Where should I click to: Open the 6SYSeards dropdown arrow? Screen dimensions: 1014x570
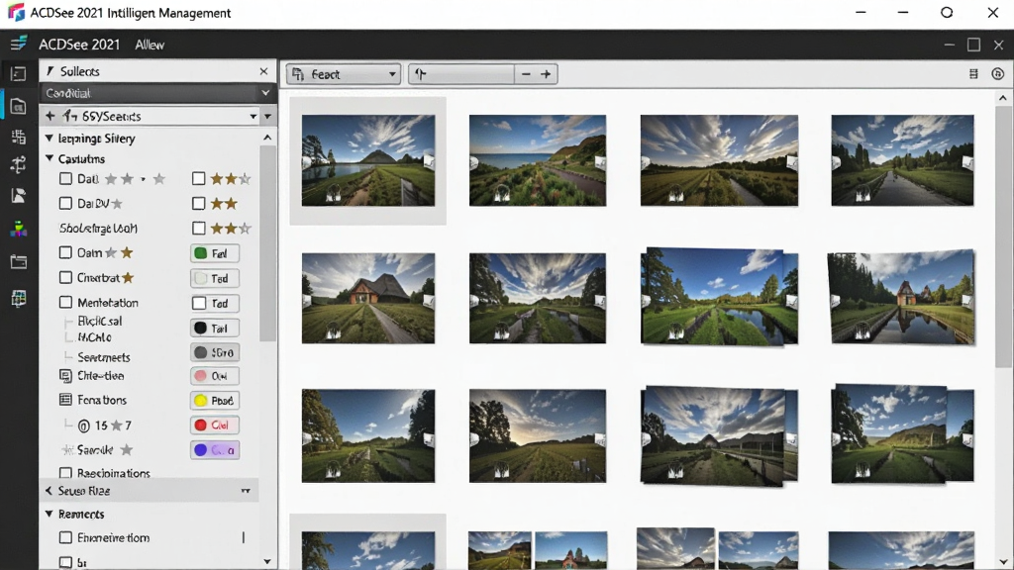(253, 117)
